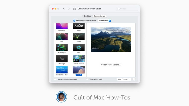Switch to the Desktop tab
The width and height of the screenshot is (189, 106).
coord(87,16)
